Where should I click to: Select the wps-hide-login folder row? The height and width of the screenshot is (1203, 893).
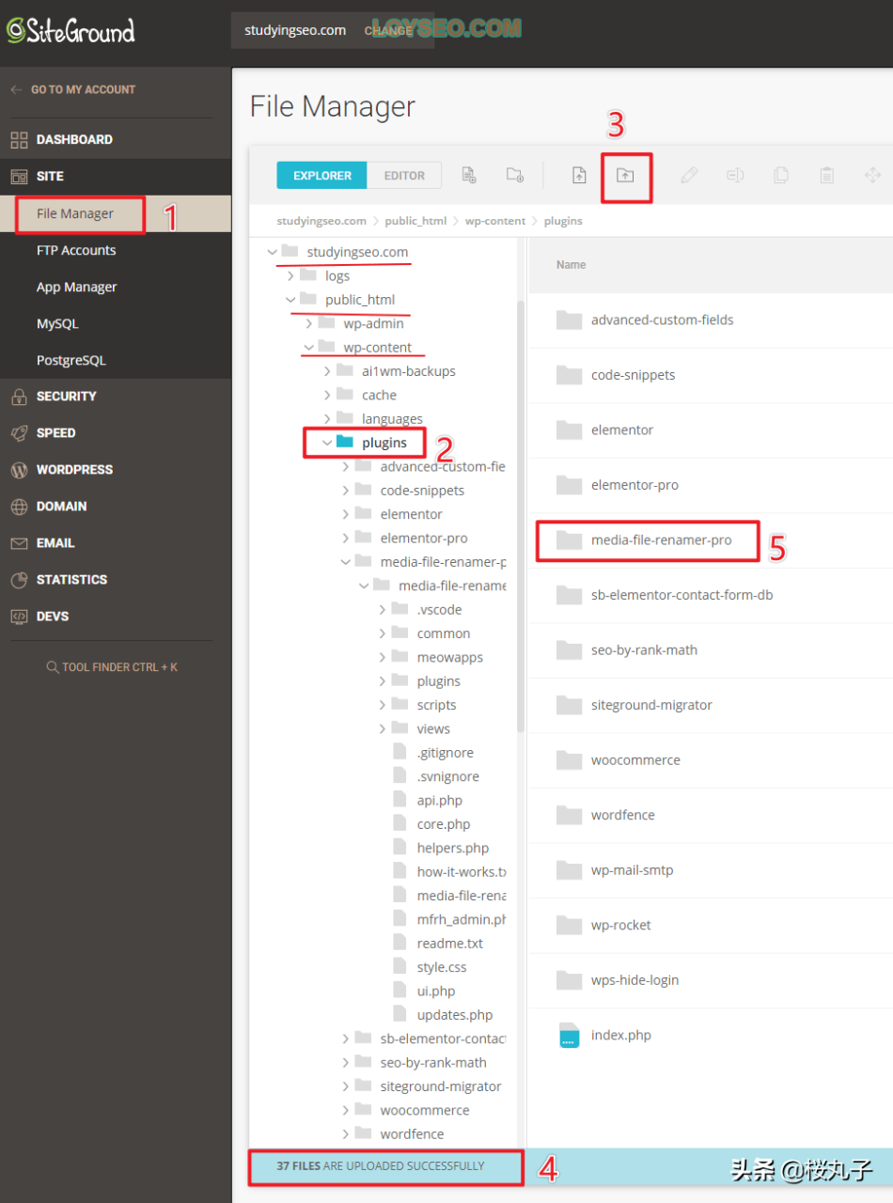[710, 980]
